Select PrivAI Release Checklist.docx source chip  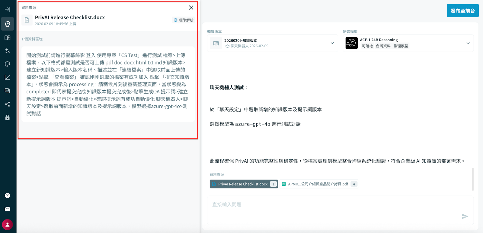point(244,184)
